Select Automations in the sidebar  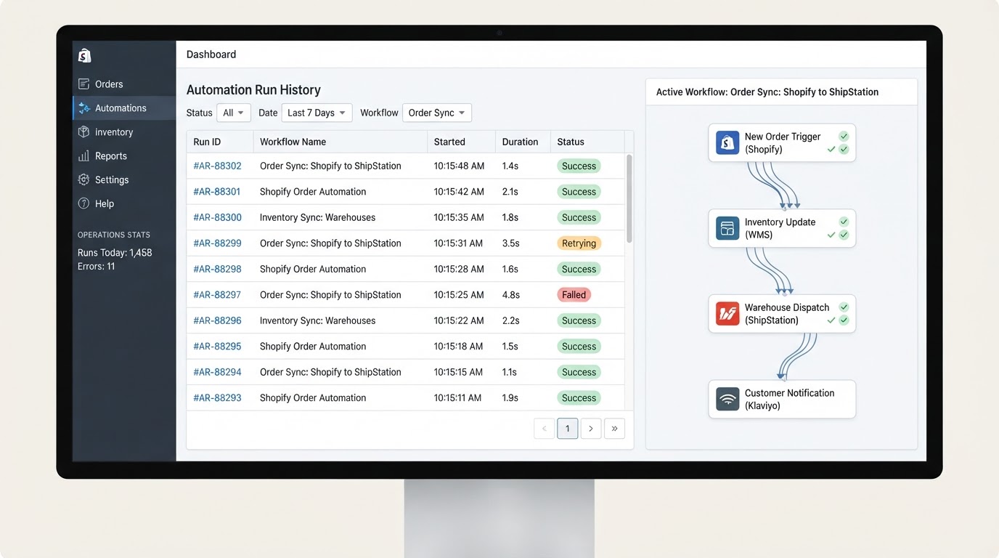[x=124, y=108]
